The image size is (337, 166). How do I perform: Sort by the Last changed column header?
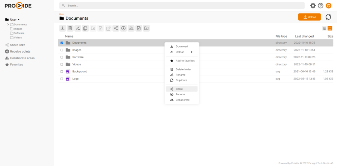point(304,36)
